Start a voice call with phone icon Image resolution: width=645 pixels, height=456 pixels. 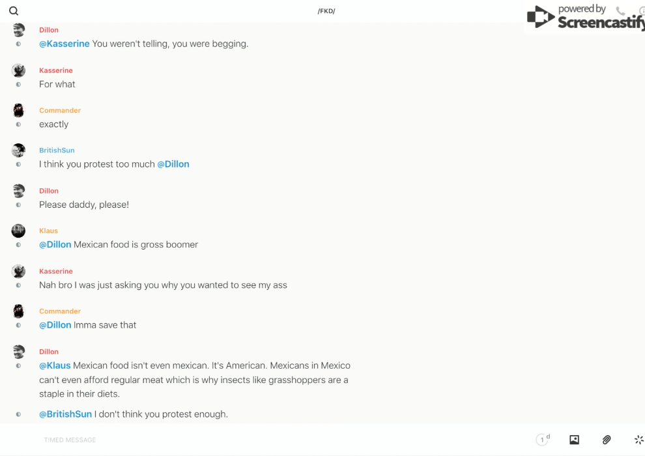[620, 11]
